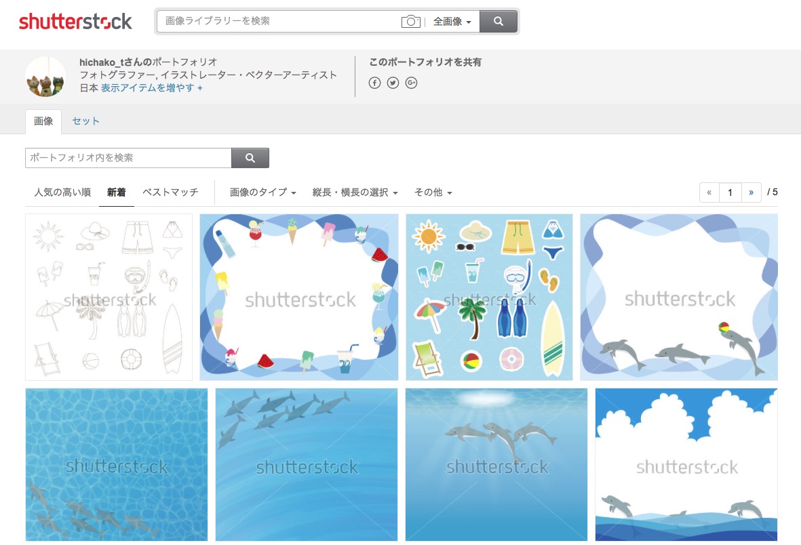
Task: Click このポートフォリオを共有 text
Action: (x=425, y=62)
